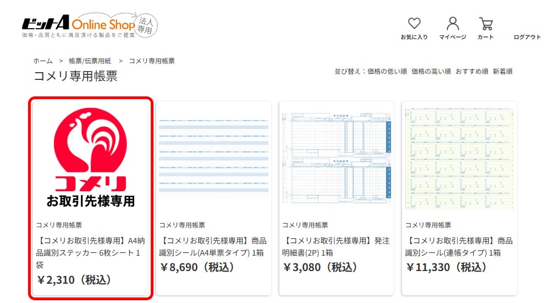550x303 pixels.
Task: Click the マイページ label
Action: 453,37
